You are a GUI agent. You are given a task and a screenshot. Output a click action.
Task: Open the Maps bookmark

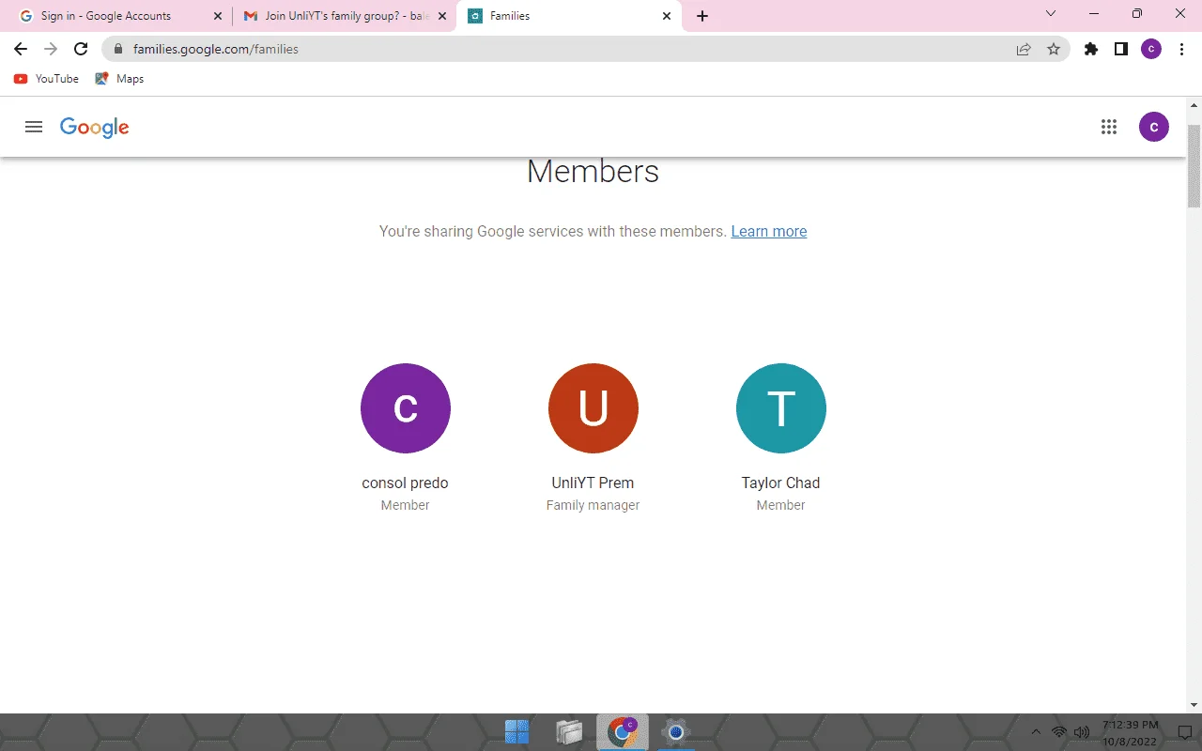click(119, 79)
